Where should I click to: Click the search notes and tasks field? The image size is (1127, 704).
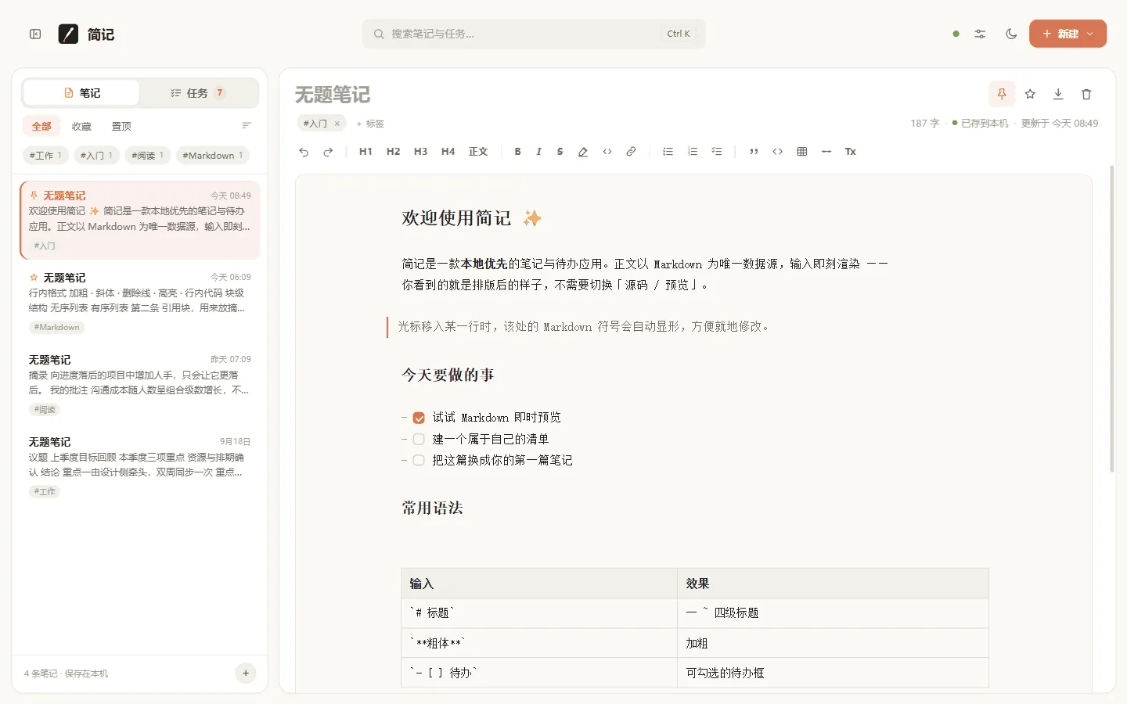[x=534, y=34]
